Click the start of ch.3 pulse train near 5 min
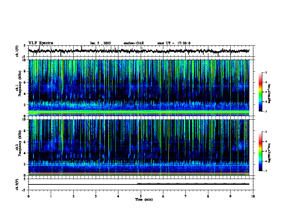The image size is (285, 220). [137, 184]
